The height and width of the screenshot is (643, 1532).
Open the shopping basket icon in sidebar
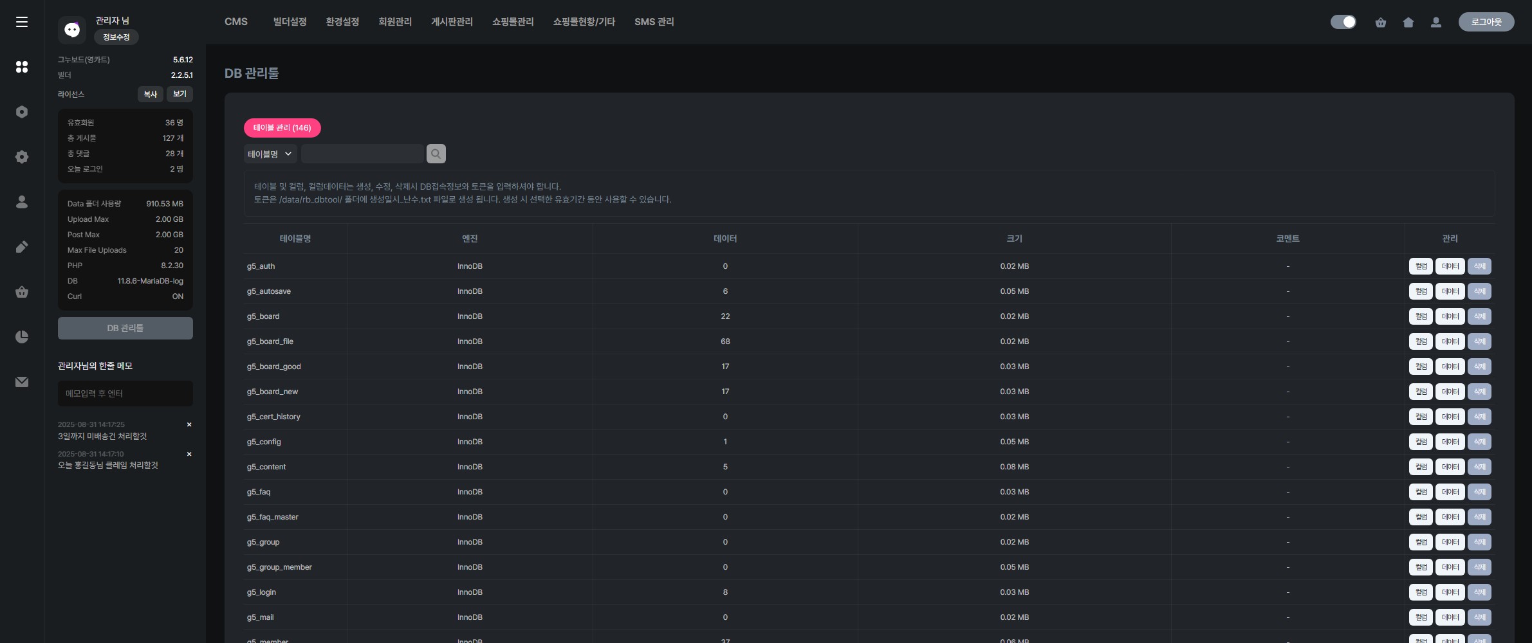[x=22, y=292]
